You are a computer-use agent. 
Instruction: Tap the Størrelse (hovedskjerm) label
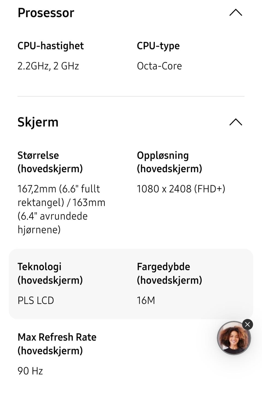(50, 162)
